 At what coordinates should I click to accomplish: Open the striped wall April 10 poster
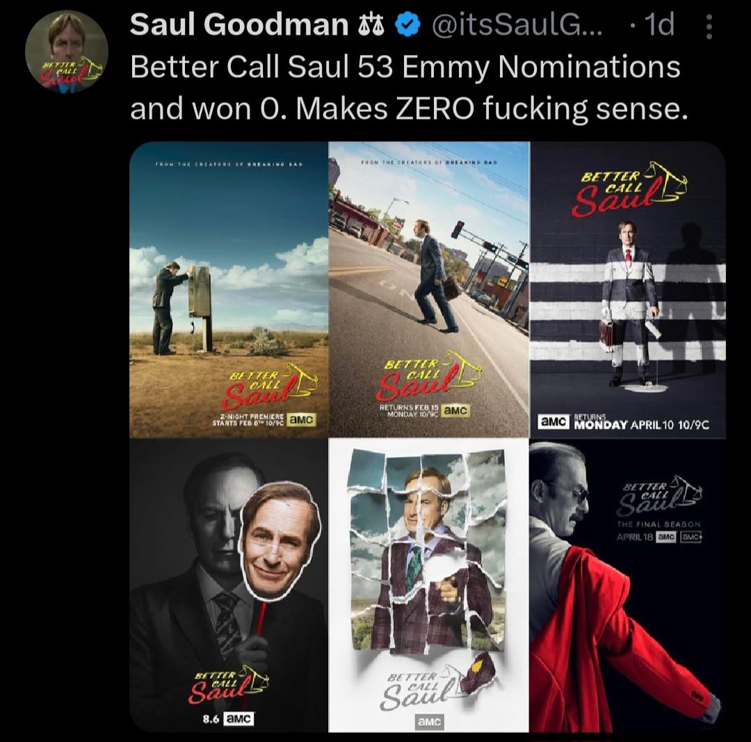(628, 289)
